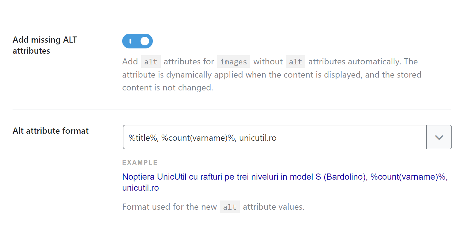Click the on-indicator bar inside the toggle
Image resolution: width=463 pixels, height=225 pixels.
point(130,41)
